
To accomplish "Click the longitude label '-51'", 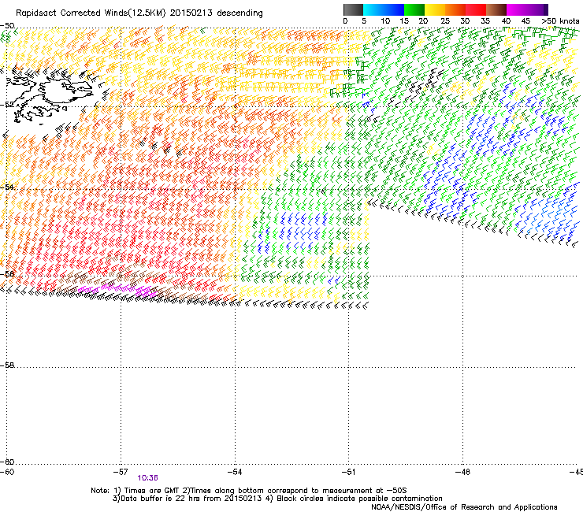I will [348, 472].
